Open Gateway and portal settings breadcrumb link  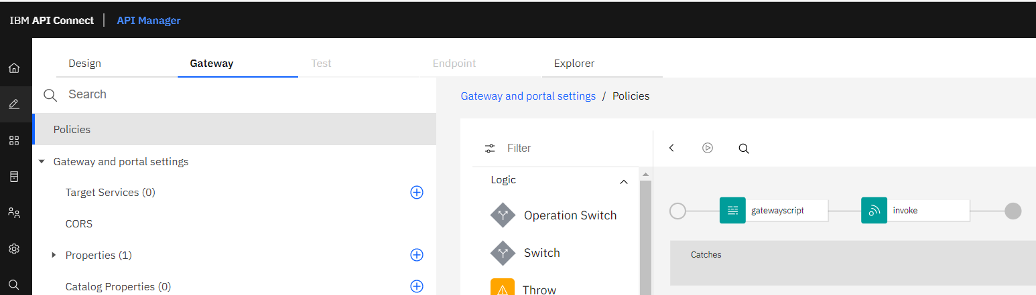coord(528,96)
